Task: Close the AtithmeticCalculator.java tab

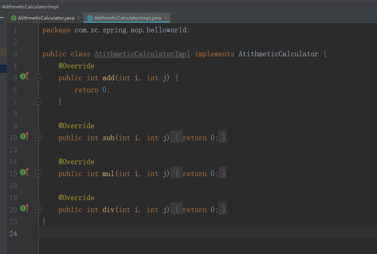Action: [x=78, y=18]
